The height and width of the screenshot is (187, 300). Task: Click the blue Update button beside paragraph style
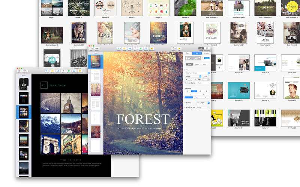[207, 58]
